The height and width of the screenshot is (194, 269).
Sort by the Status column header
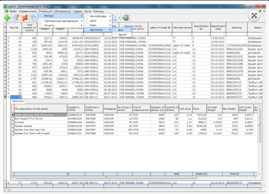[x=255, y=27]
